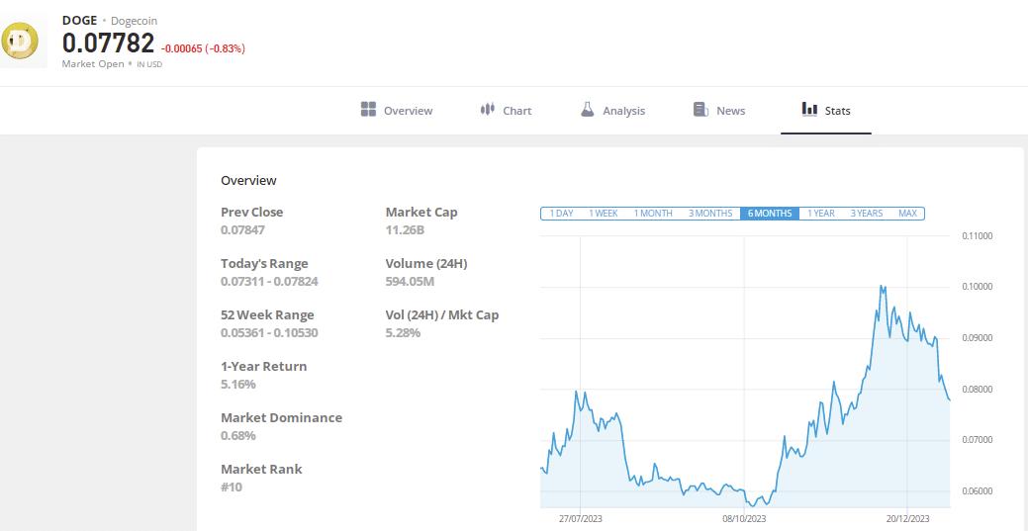Select the 6 MONTHS chart range
The height and width of the screenshot is (531, 1028).
(770, 213)
